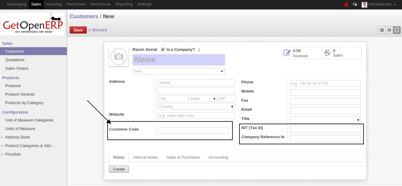The height and width of the screenshot is (186, 402).
Task: Click the GetOpenERP company logo
Action: [33, 24]
